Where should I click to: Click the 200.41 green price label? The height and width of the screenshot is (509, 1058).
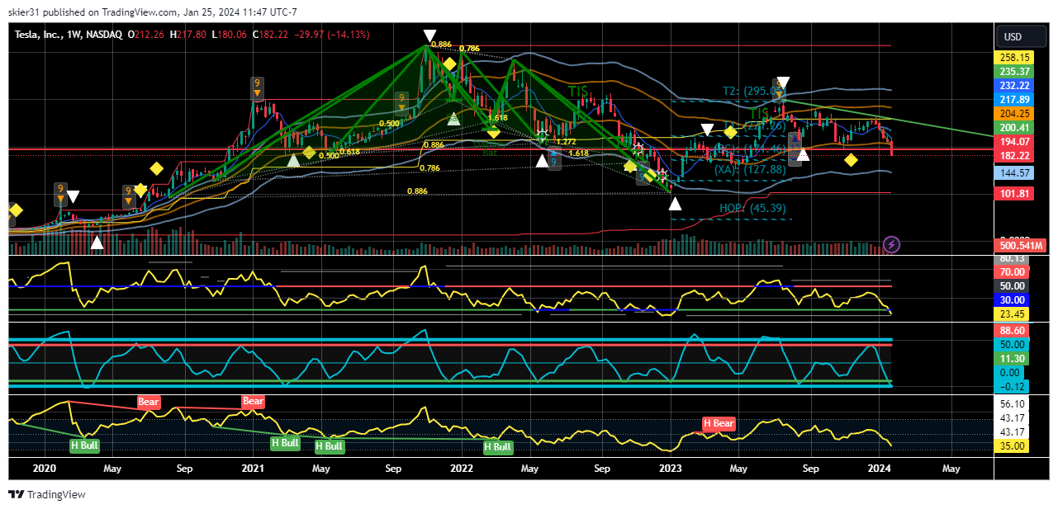click(x=1013, y=128)
